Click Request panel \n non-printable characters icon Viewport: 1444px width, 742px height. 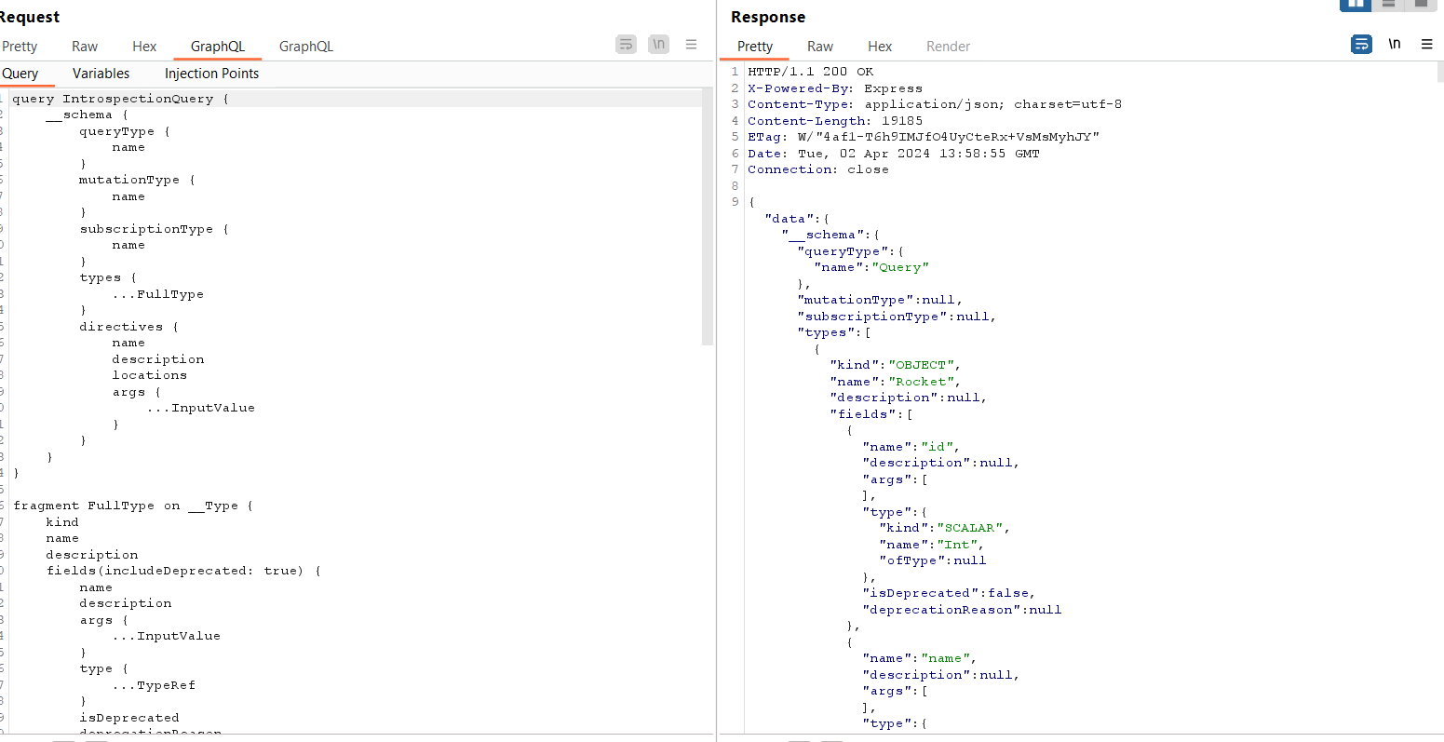[658, 44]
